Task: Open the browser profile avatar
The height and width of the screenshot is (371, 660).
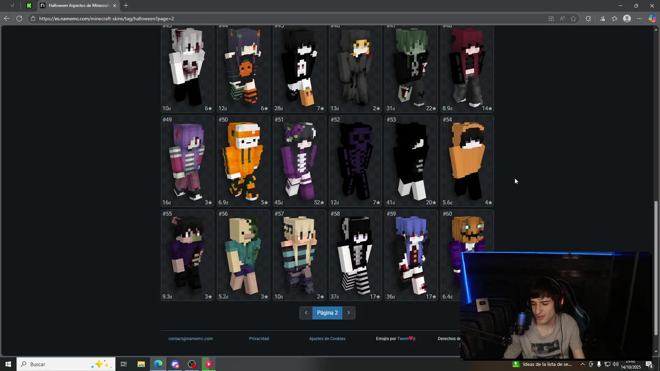Action: [627, 19]
